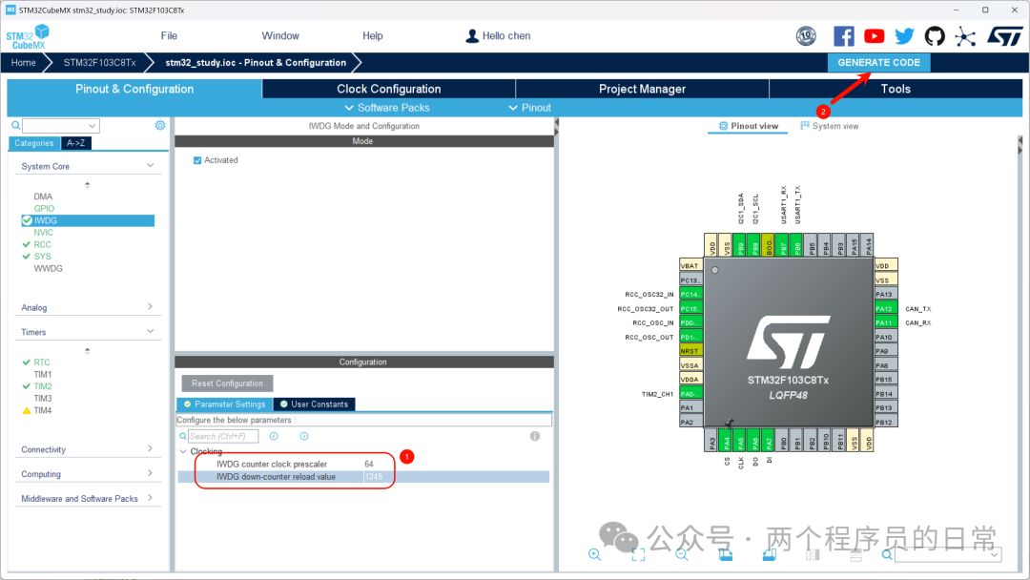Click the PA13 pin on chip
1030x580 pixels.
[x=885, y=294]
